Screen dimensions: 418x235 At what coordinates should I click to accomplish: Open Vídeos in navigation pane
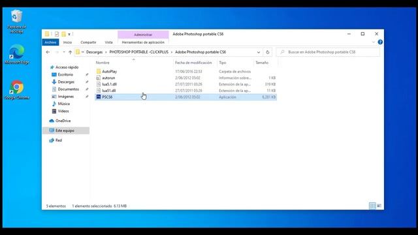[63, 111]
